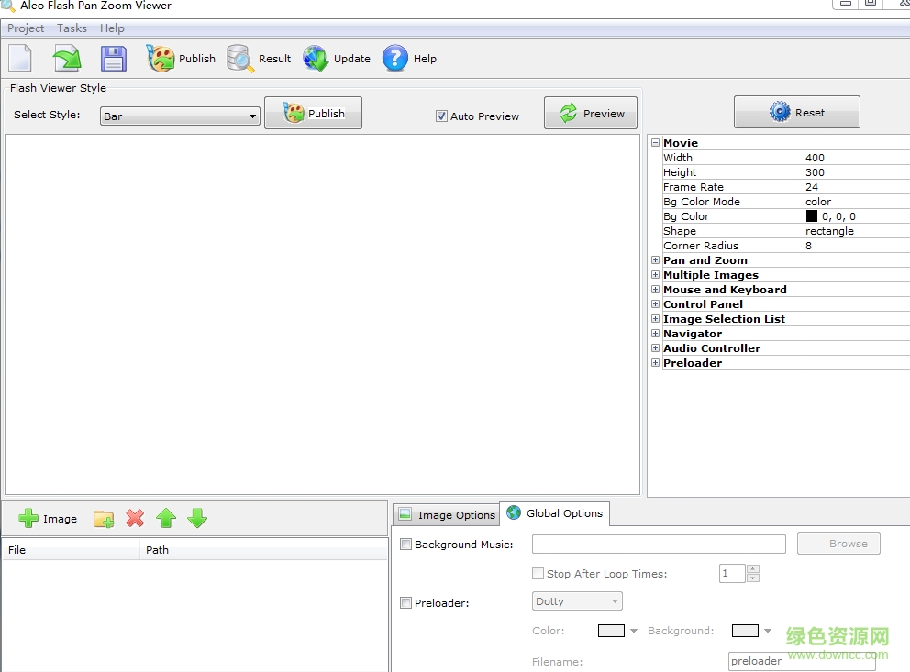The width and height of the screenshot is (910, 672).
Task: Click the Preview button
Action: (590, 113)
